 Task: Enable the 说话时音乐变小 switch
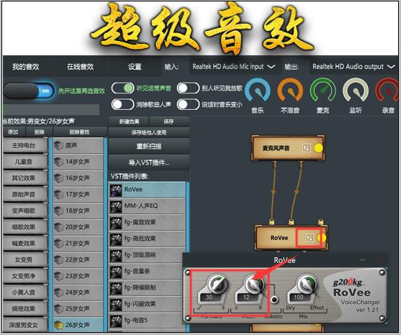coord(188,104)
